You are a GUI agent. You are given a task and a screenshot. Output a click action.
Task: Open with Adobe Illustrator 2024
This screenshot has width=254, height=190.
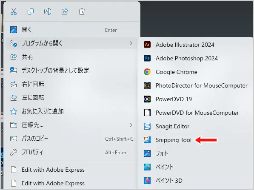tap(195, 45)
